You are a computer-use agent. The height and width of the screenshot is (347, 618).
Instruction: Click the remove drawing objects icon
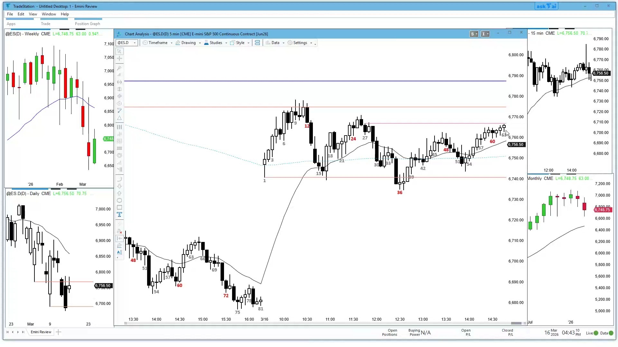coord(119,231)
